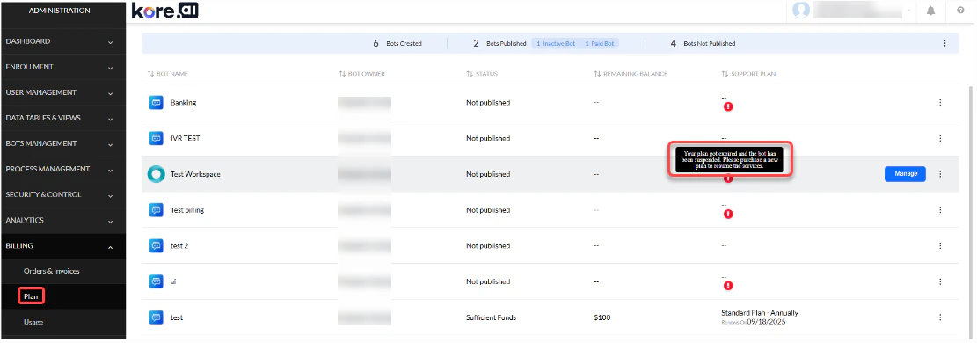
Task: Sort by Remaining Balance column
Action: click(x=631, y=74)
